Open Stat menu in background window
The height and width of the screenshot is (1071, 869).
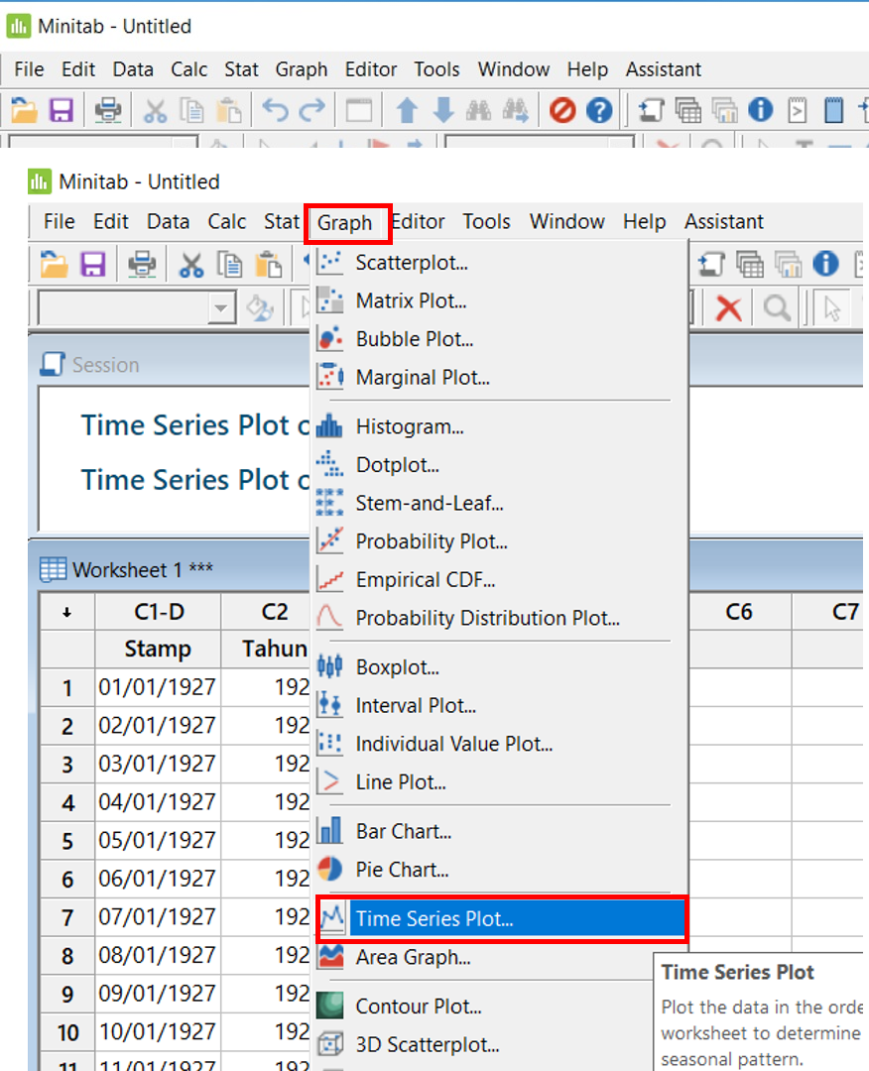241,69
